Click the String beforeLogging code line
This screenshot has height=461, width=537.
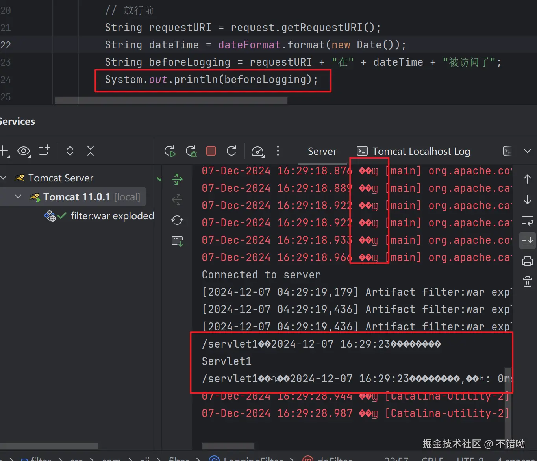click(303, 62)
